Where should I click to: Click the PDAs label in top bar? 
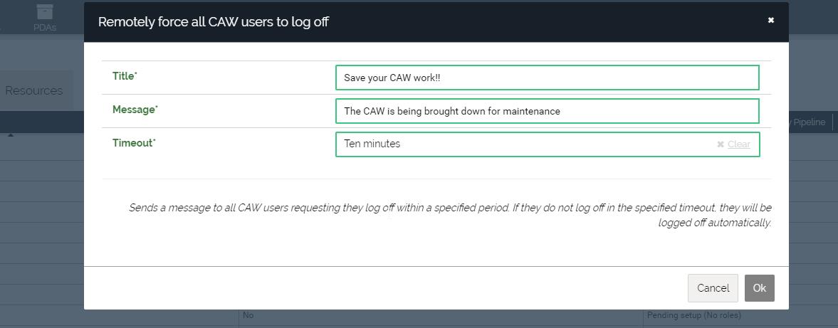(x=45, y=28)
